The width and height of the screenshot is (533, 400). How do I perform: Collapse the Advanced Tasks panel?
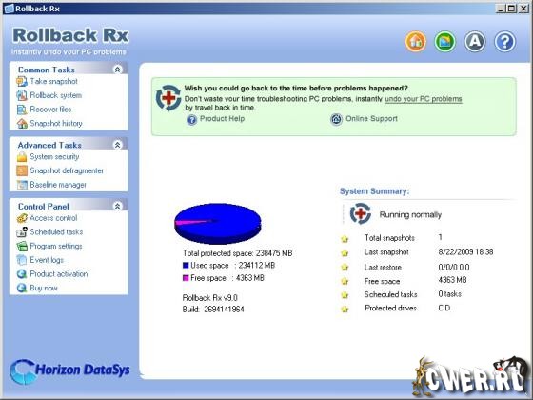click(x=117, y=145)
